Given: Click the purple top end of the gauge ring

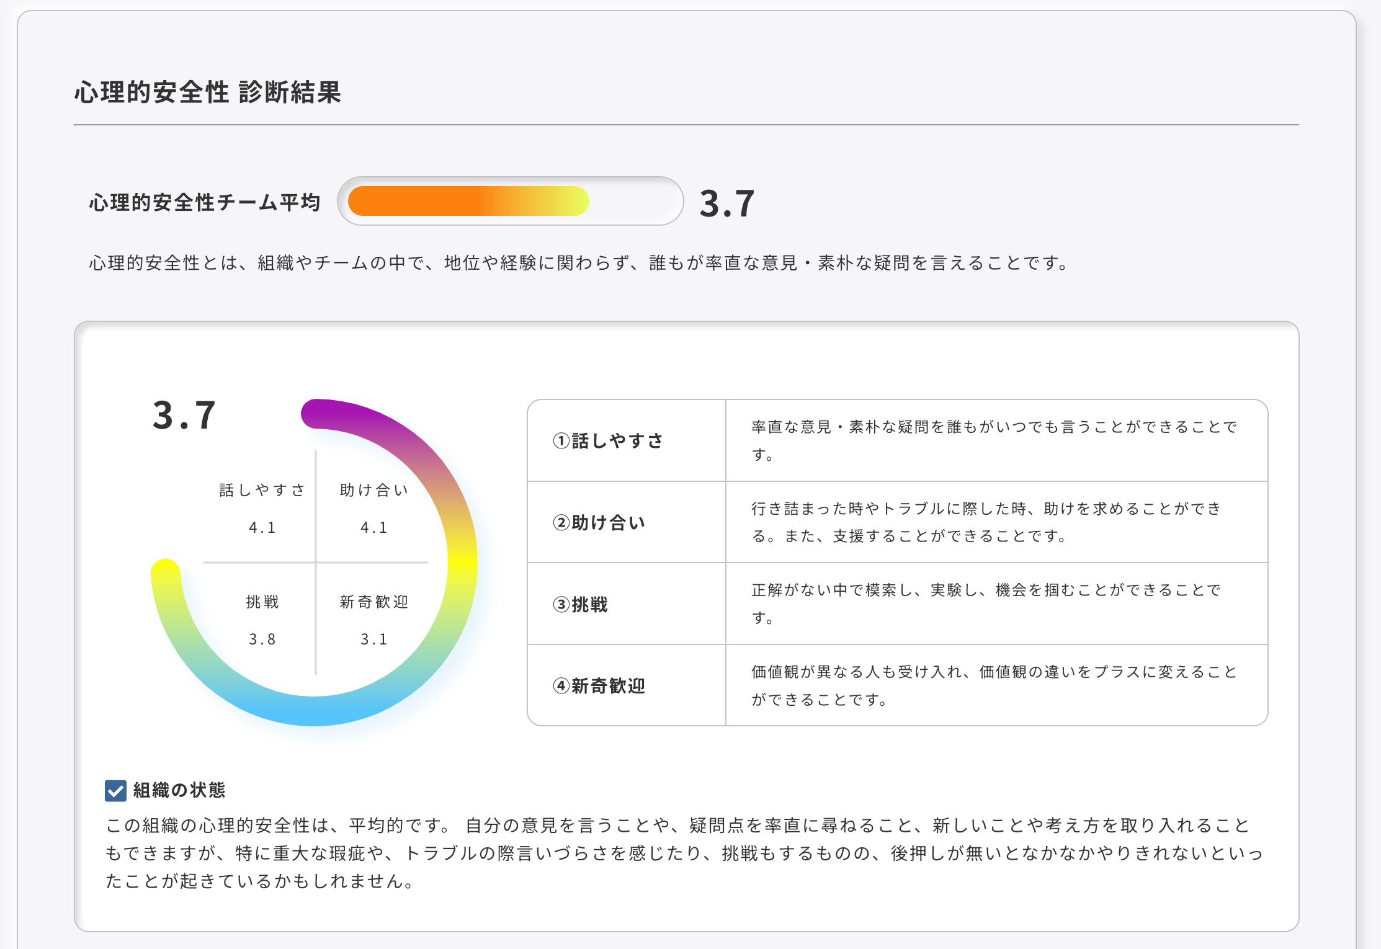Looking at the screenshot, I should [318, 414].
